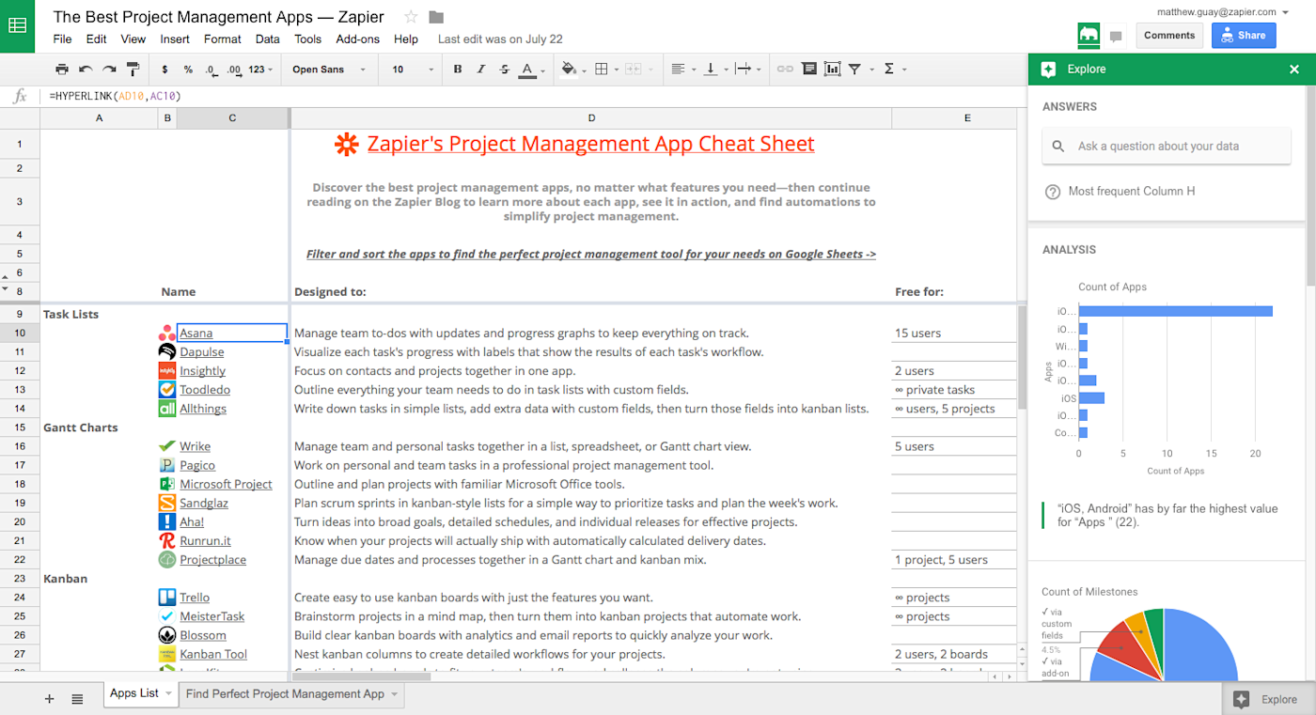Expand the account menu beside matthew.guay@zapier.com
This screenshot has height=715, width=1316.
pyautogui.click(x=1284, y=12)
